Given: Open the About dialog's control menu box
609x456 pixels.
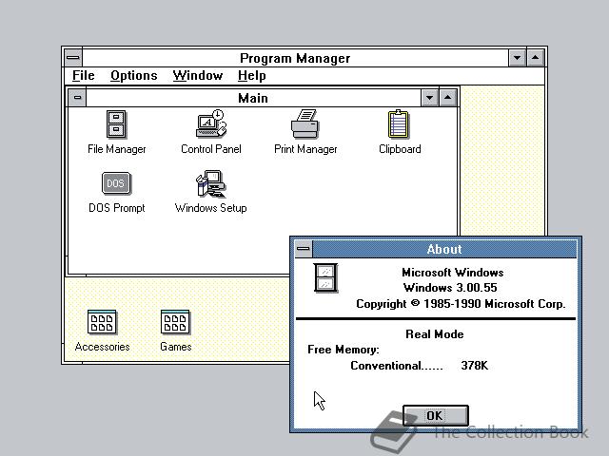Looking at the screenshot, I should point(304,249).
